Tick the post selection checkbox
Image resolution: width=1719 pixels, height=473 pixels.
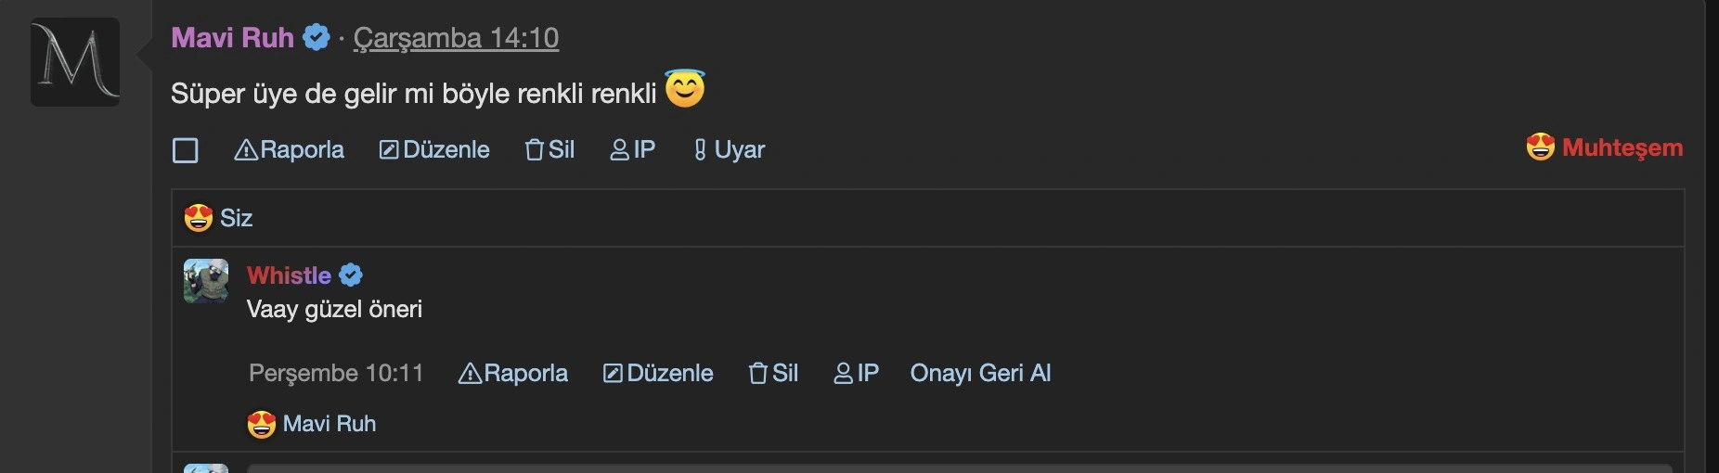(186, 150)
